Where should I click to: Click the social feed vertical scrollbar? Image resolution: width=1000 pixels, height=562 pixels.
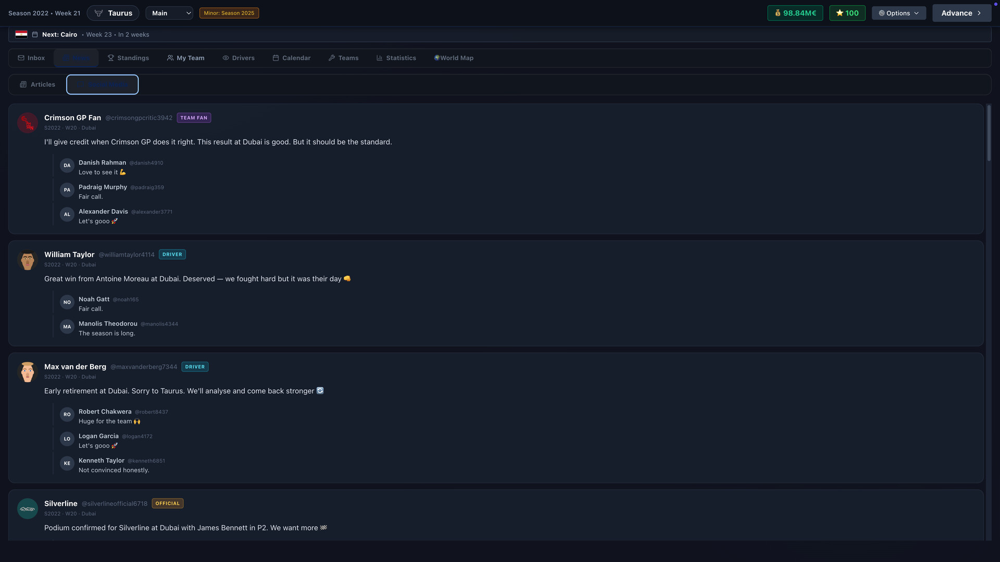(x=989, y=133)
